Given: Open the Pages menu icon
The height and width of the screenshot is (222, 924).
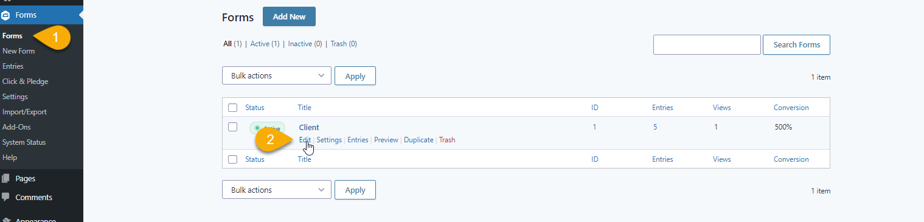Looking at the screenshot, I should (x=5, y=179).
